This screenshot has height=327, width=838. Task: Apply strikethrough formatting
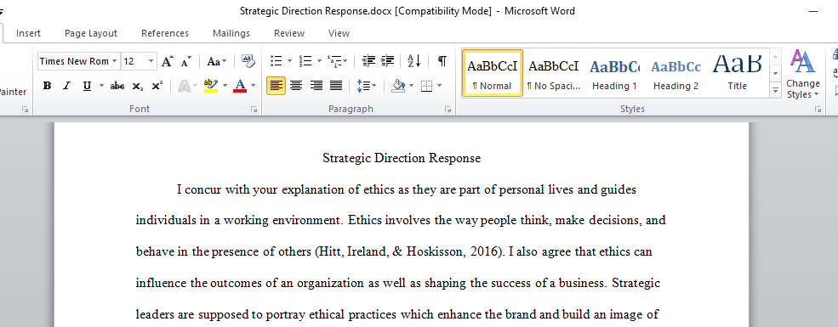tap(117, 86)
